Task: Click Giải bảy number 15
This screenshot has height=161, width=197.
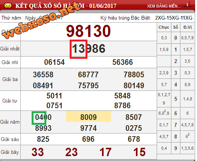Action: 139,152
